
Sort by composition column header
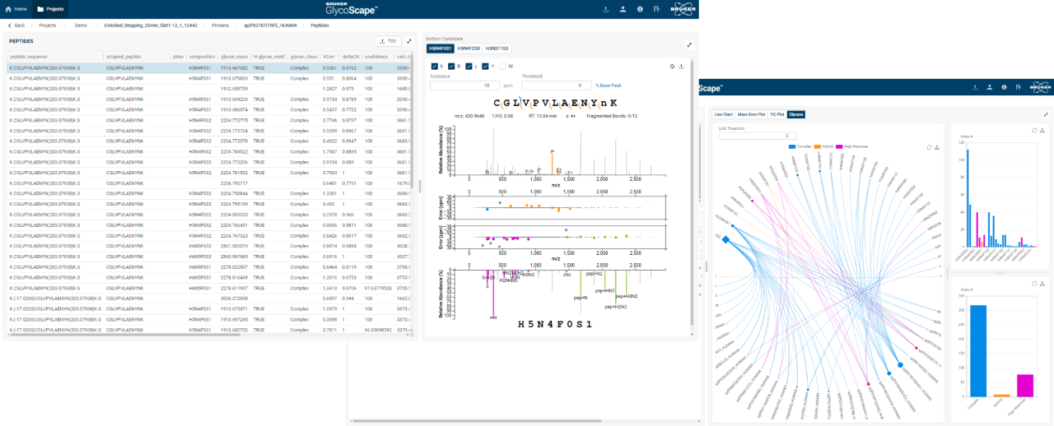(x=203, y=56)
